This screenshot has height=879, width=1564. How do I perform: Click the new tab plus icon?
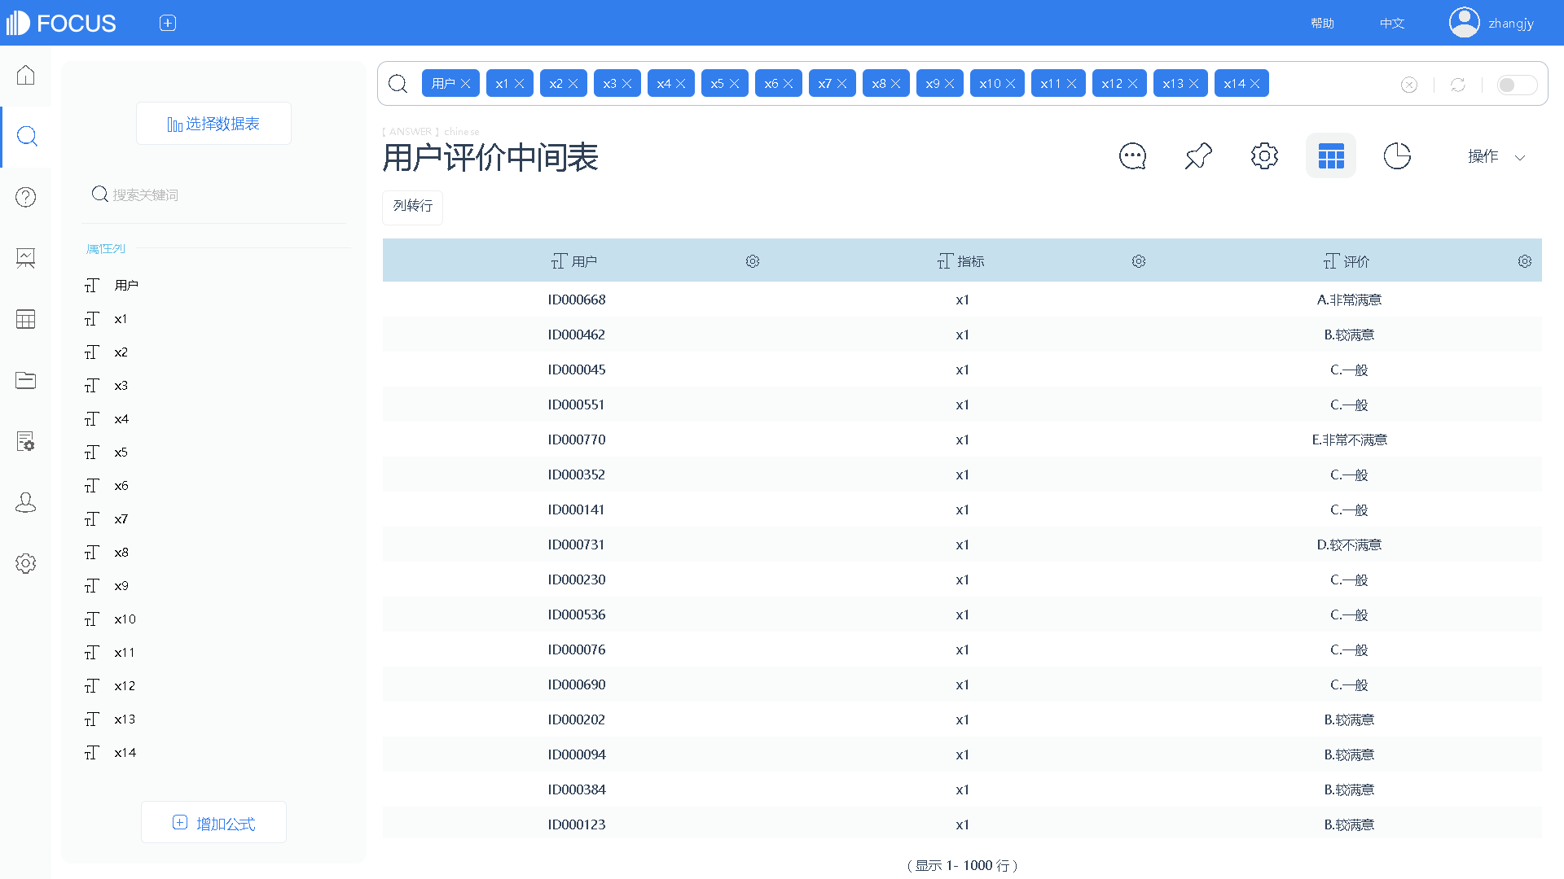pyautogui.click(x=168, y=24)
